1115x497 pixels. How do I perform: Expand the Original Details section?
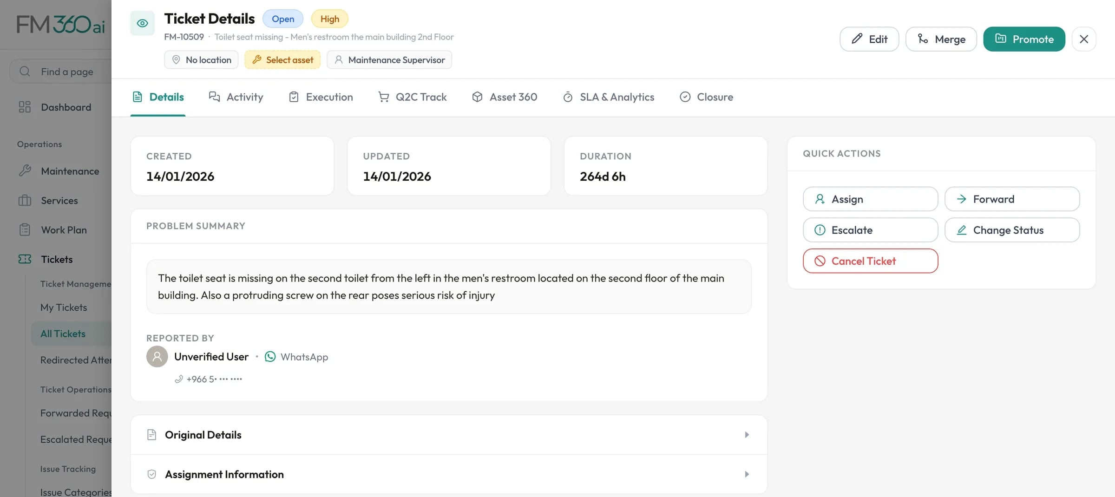click(449, 435)
